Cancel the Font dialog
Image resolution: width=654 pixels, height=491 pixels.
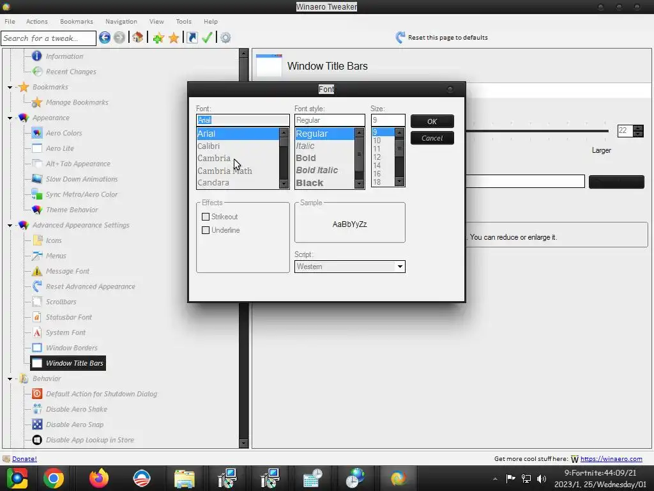432,138
